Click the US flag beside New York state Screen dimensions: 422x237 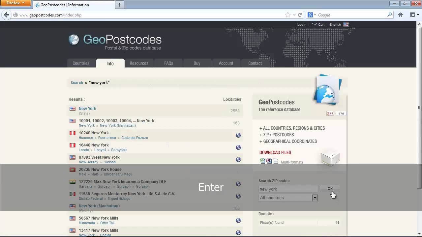[73, 109]
